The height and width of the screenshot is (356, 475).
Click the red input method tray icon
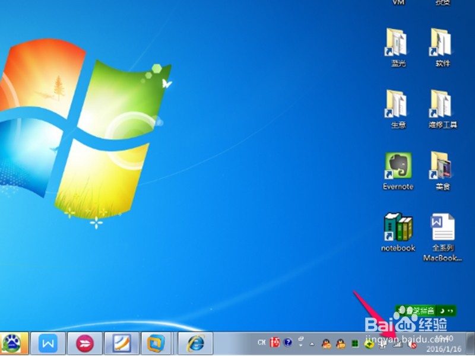tap(274, 342)
